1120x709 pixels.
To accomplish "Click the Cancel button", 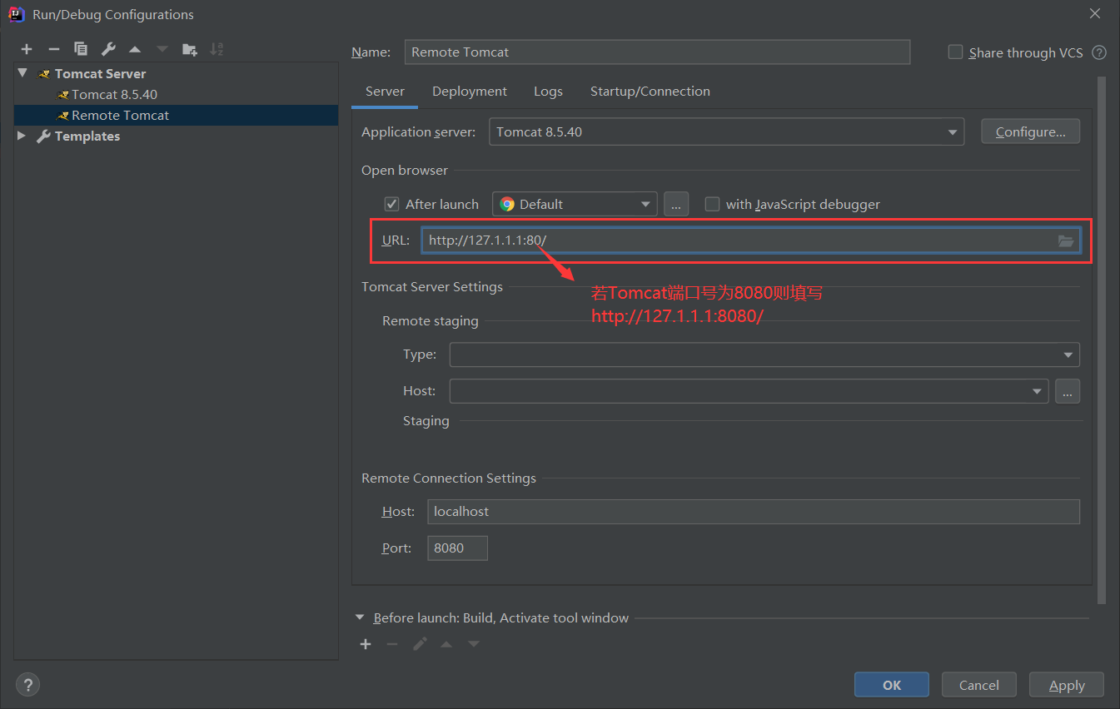I will 979,685.
